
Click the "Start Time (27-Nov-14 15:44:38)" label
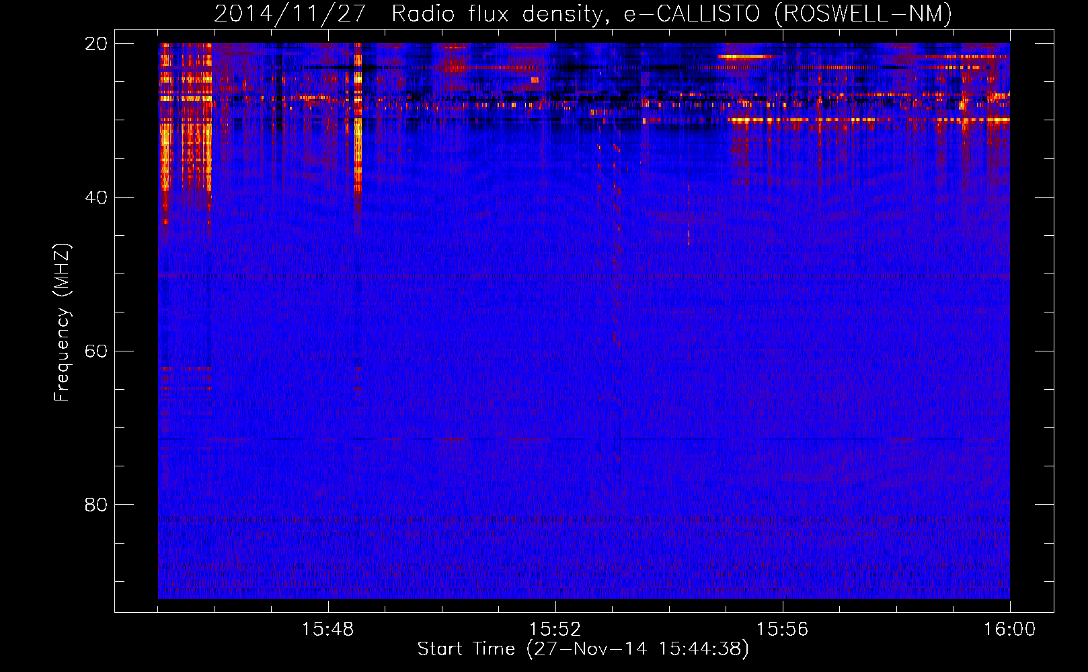pos(583,649)
